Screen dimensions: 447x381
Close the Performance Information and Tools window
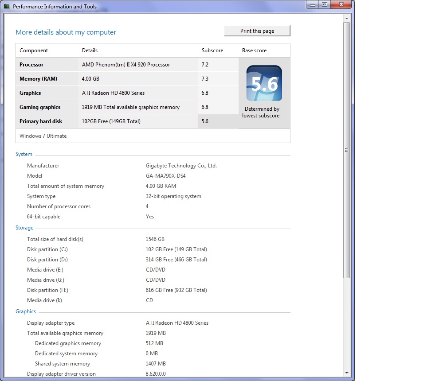tap(341, 4)
